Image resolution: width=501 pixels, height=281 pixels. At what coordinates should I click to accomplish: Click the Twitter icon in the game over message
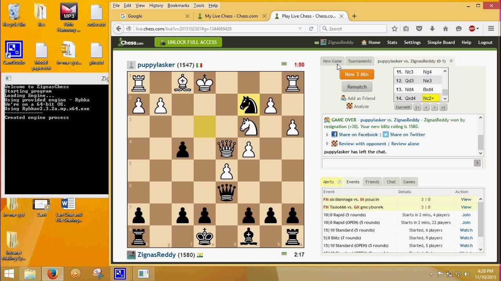click(x=386, y=134)
